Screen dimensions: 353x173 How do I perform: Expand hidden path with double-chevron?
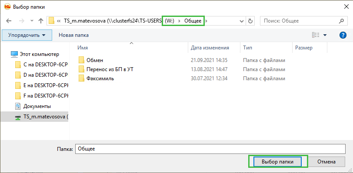(x=59, y=21)
